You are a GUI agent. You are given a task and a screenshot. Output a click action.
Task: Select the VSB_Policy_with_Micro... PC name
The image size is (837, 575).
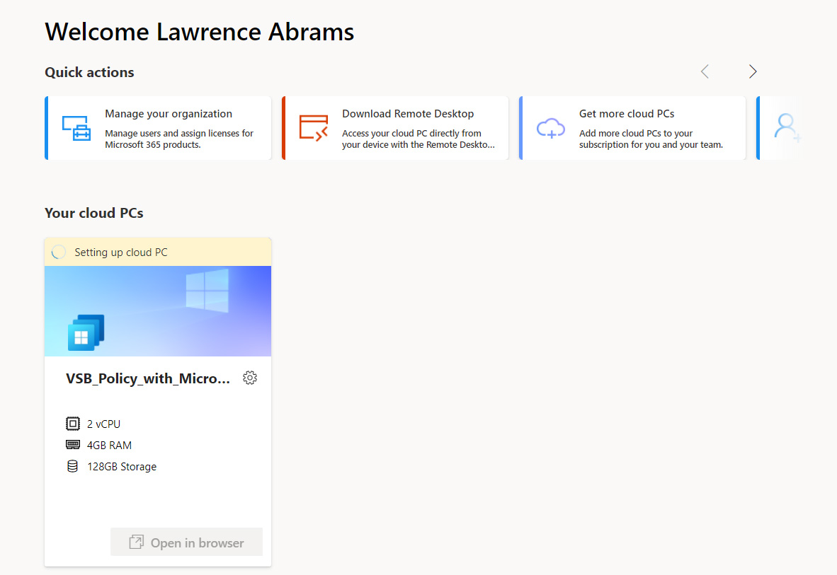[x=148, y=378]
